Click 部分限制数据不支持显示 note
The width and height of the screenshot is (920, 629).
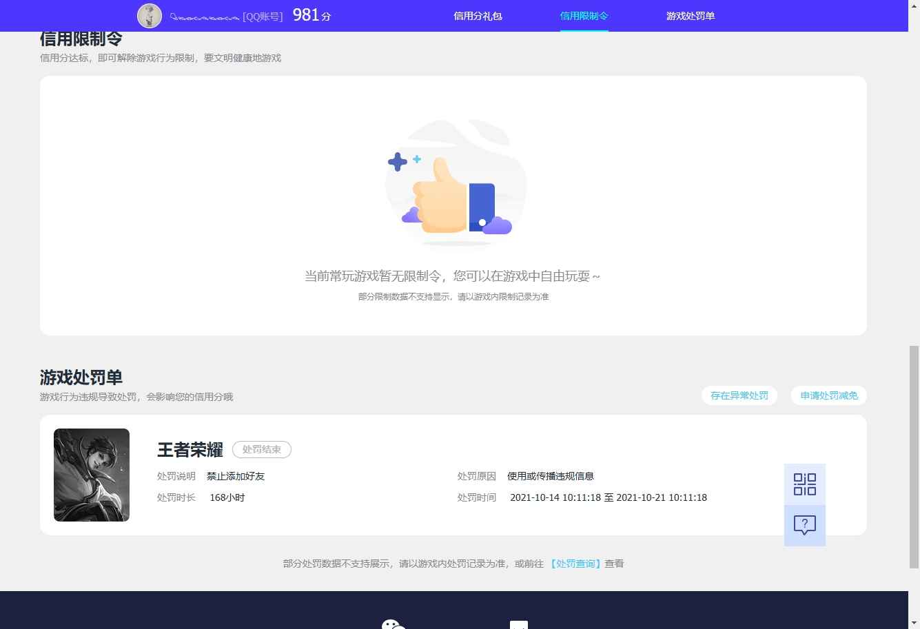click(453, 297)
